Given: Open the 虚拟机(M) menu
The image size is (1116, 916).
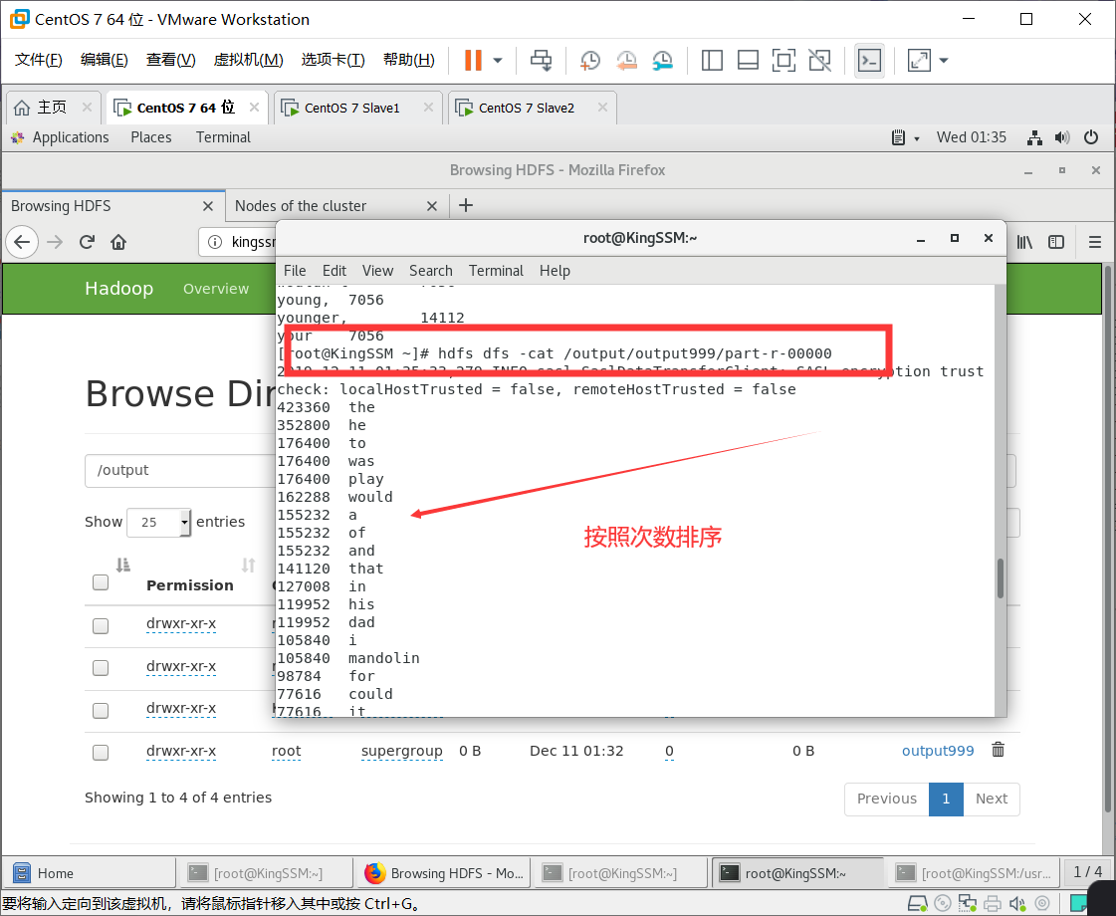Looking at the screenshot, I should click(249, 60).
